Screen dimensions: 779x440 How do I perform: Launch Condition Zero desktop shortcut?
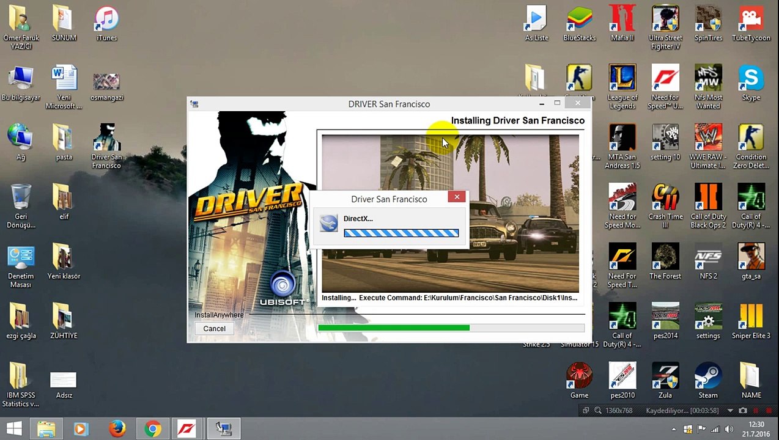point(751,147)
